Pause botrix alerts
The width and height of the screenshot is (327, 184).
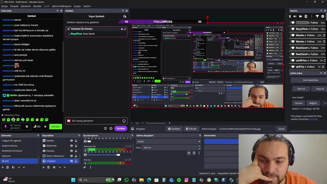[290, 16]
